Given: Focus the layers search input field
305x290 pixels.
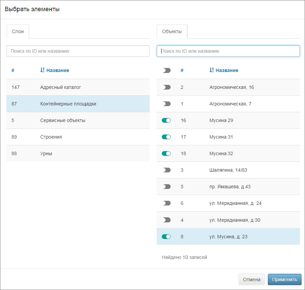Looking at the screenshot, I should 78,51.
